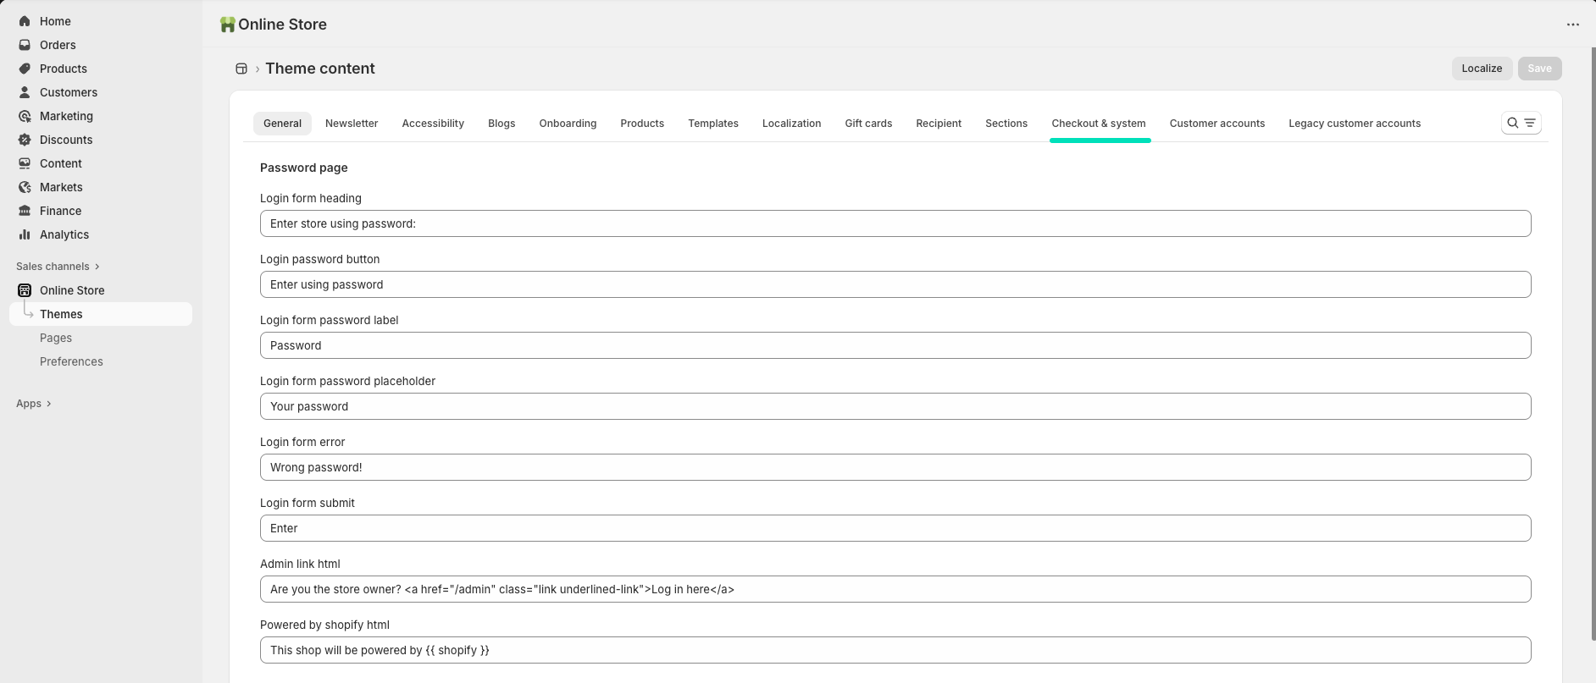Click the green Online Store header logo

[x=227, y=25]
